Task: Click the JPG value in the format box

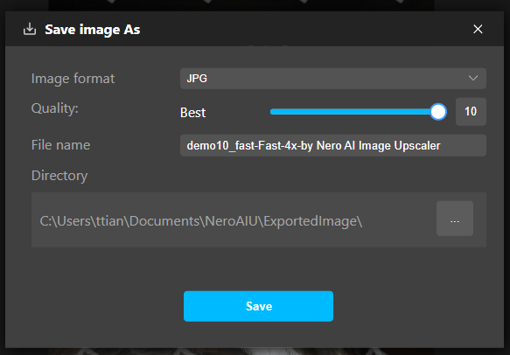Action: click(197, 79)
